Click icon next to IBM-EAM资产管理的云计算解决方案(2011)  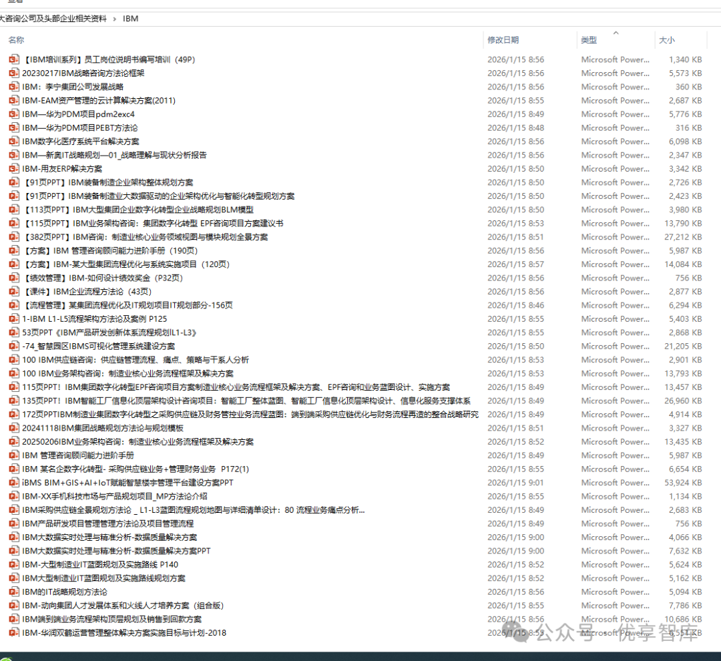point(14,100)
